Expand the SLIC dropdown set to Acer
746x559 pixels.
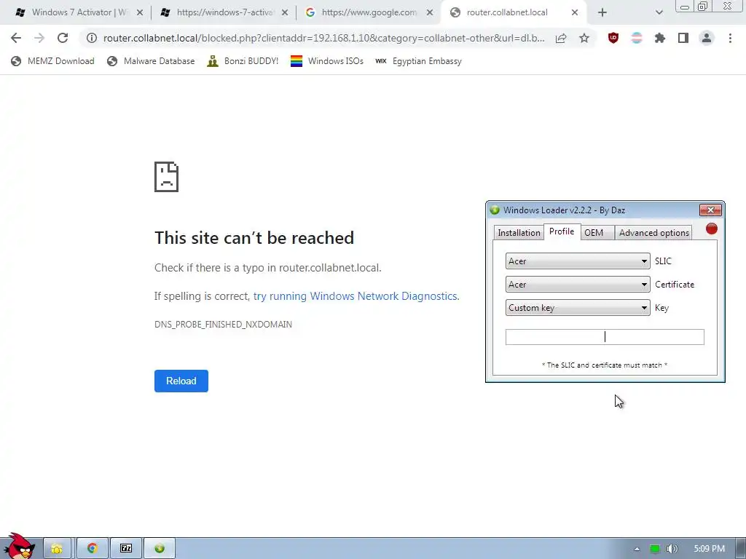coord(578,261)
